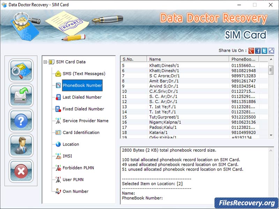Select the SIM card search icon
Viewport: 279px width, 209px height.
[21, 70]
